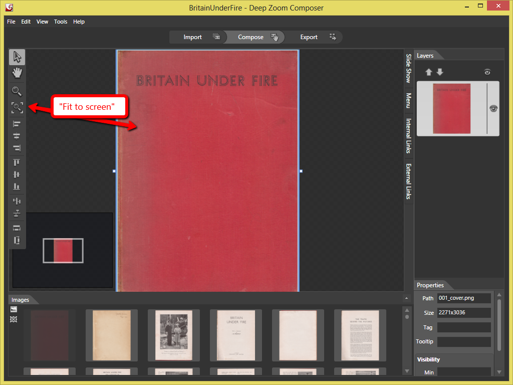Align selected images to horizontal centers
Viewport: 513px width, 385px height.
point(17,136)
